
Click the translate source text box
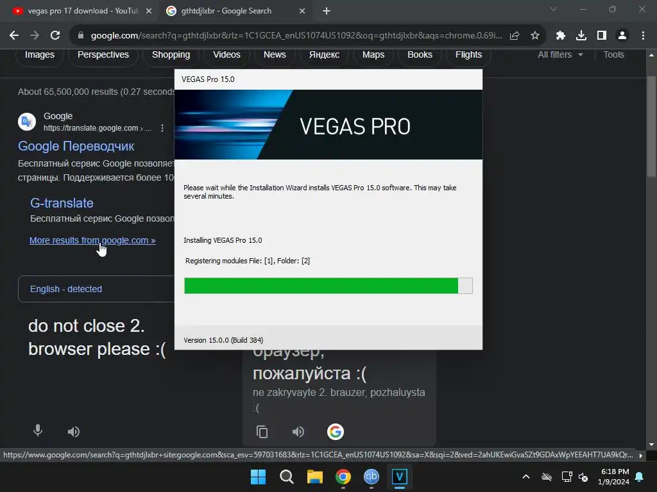97,338
